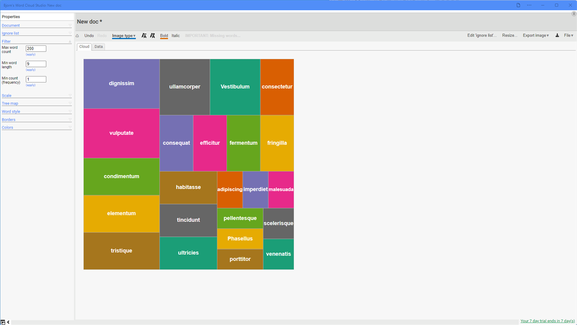Toggle Bold formatting for cloud words

(164, 36)
